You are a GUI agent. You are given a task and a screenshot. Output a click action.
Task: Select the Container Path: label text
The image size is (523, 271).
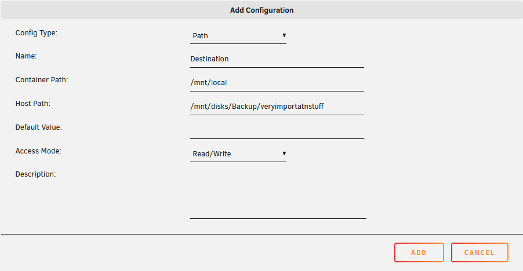(x=42, y=80)
